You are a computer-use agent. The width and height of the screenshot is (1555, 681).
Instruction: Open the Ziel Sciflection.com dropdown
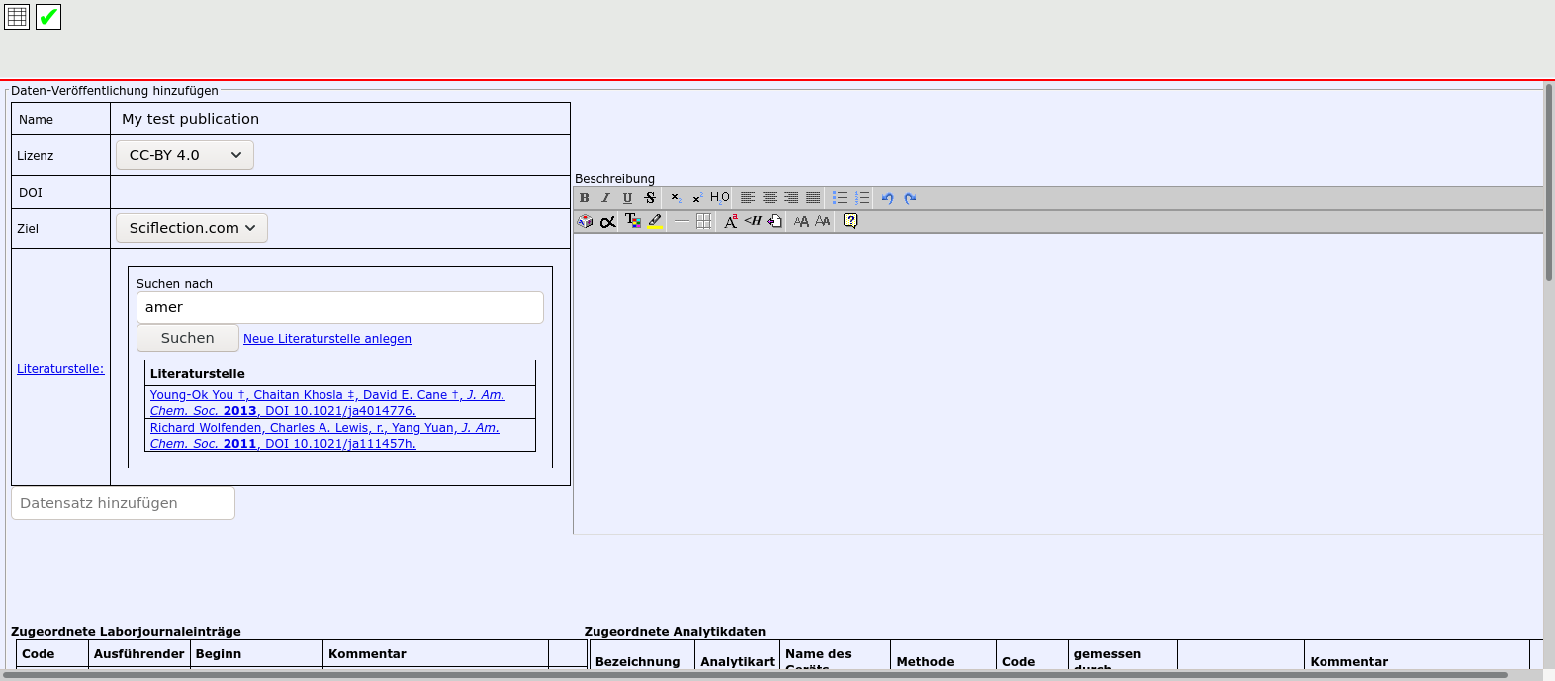[x=192, y=228]
